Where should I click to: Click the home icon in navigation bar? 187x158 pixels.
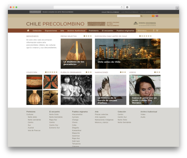(x=28, y=31)
